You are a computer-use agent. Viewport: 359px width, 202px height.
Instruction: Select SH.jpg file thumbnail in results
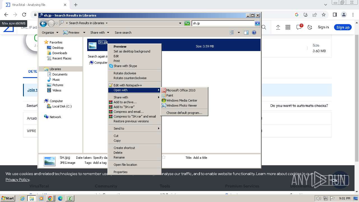pos(93,45)
